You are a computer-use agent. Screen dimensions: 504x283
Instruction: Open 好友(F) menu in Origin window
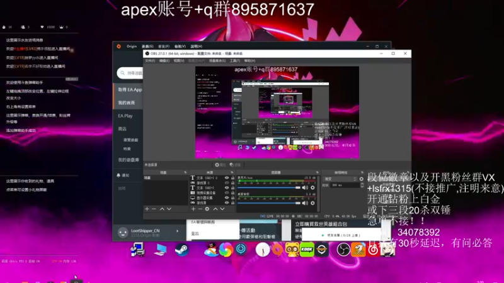[164, 46]
